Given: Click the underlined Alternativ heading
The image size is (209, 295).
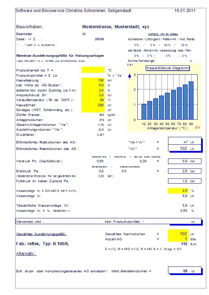Looking at the screenshot, I should (26, 254).
